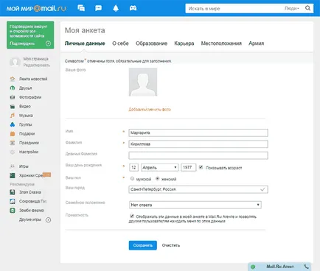This screenshot has height=271, width=320.
Task: Open the messages dialogs icon in header
Action: (81, 8)
